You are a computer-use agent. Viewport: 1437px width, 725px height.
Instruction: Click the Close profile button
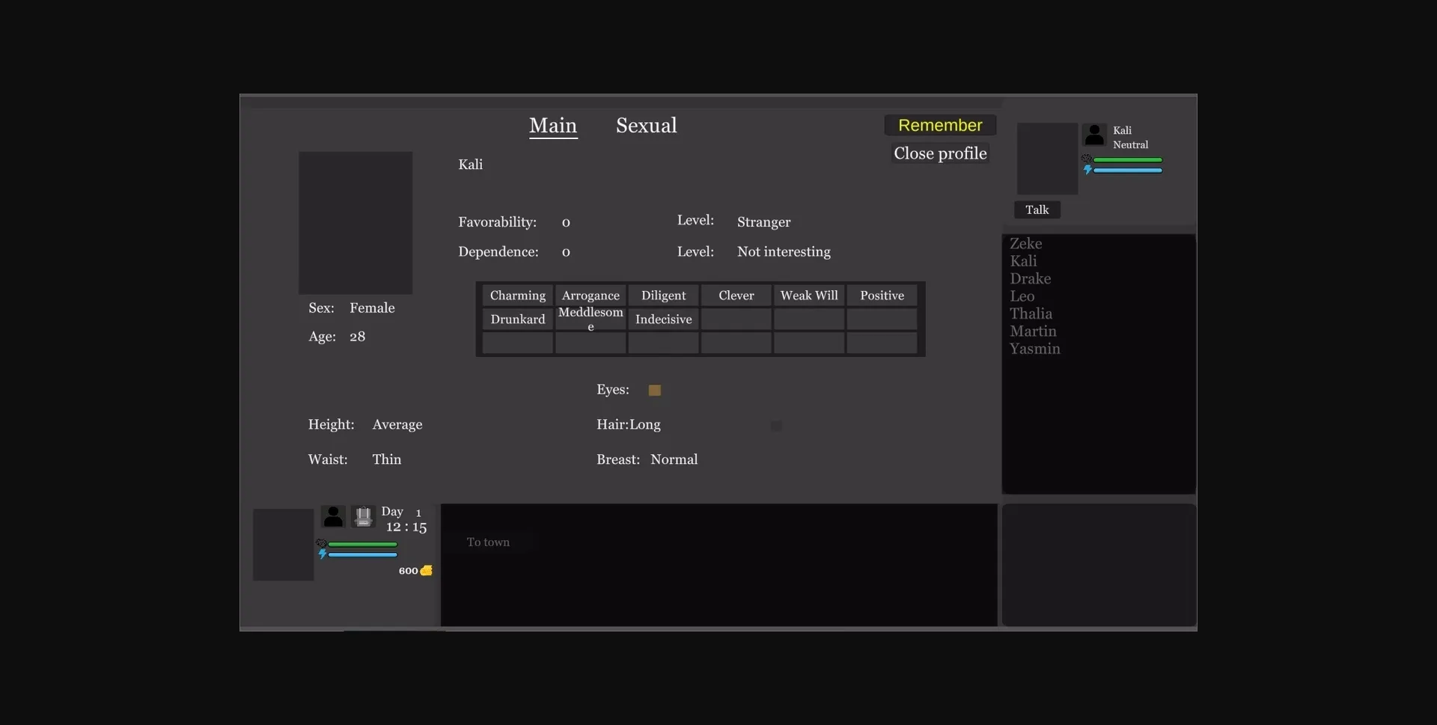point(940,153)
